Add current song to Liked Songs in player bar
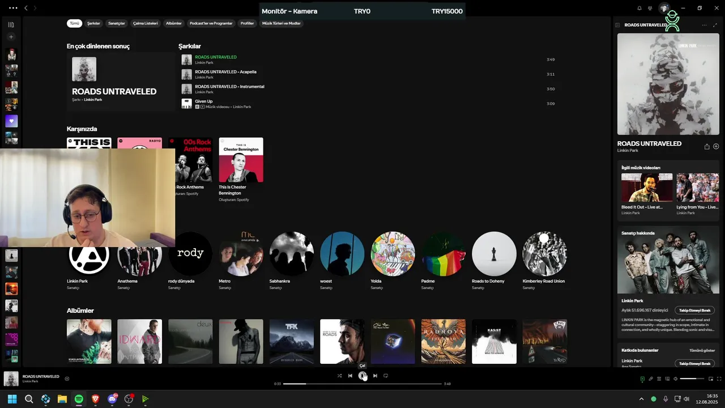This screenshot has width=725, height=408. tap(67, 379)
